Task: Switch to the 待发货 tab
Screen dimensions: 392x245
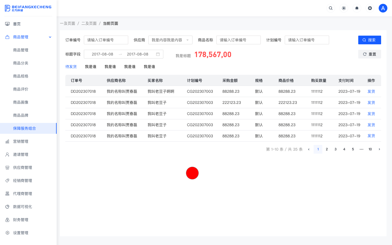Action: click(x=71, y=67)
